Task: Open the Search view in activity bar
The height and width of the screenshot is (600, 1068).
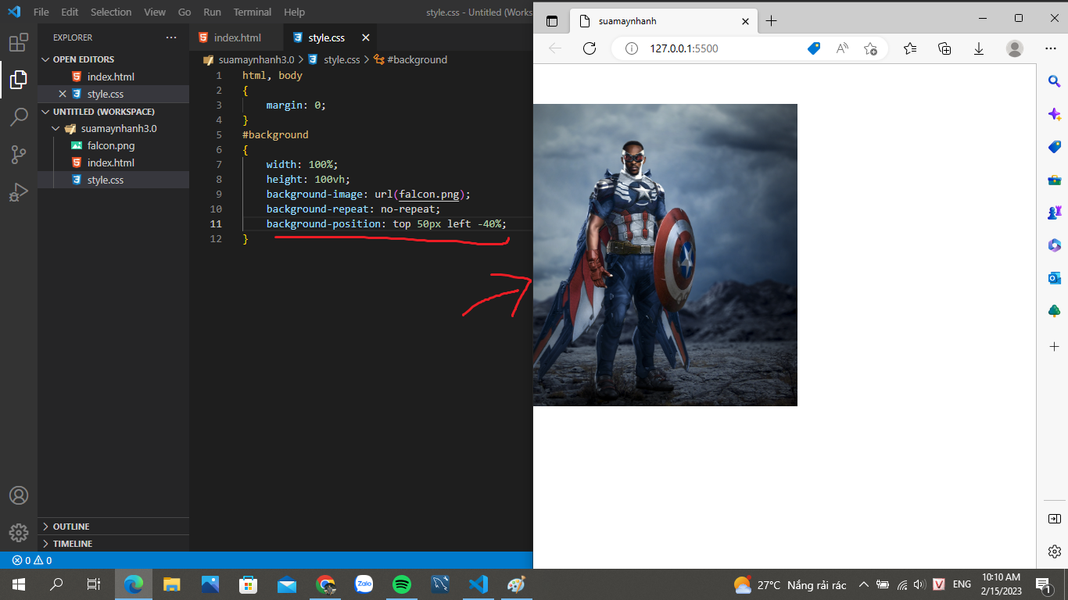Action: pos(19,117)
